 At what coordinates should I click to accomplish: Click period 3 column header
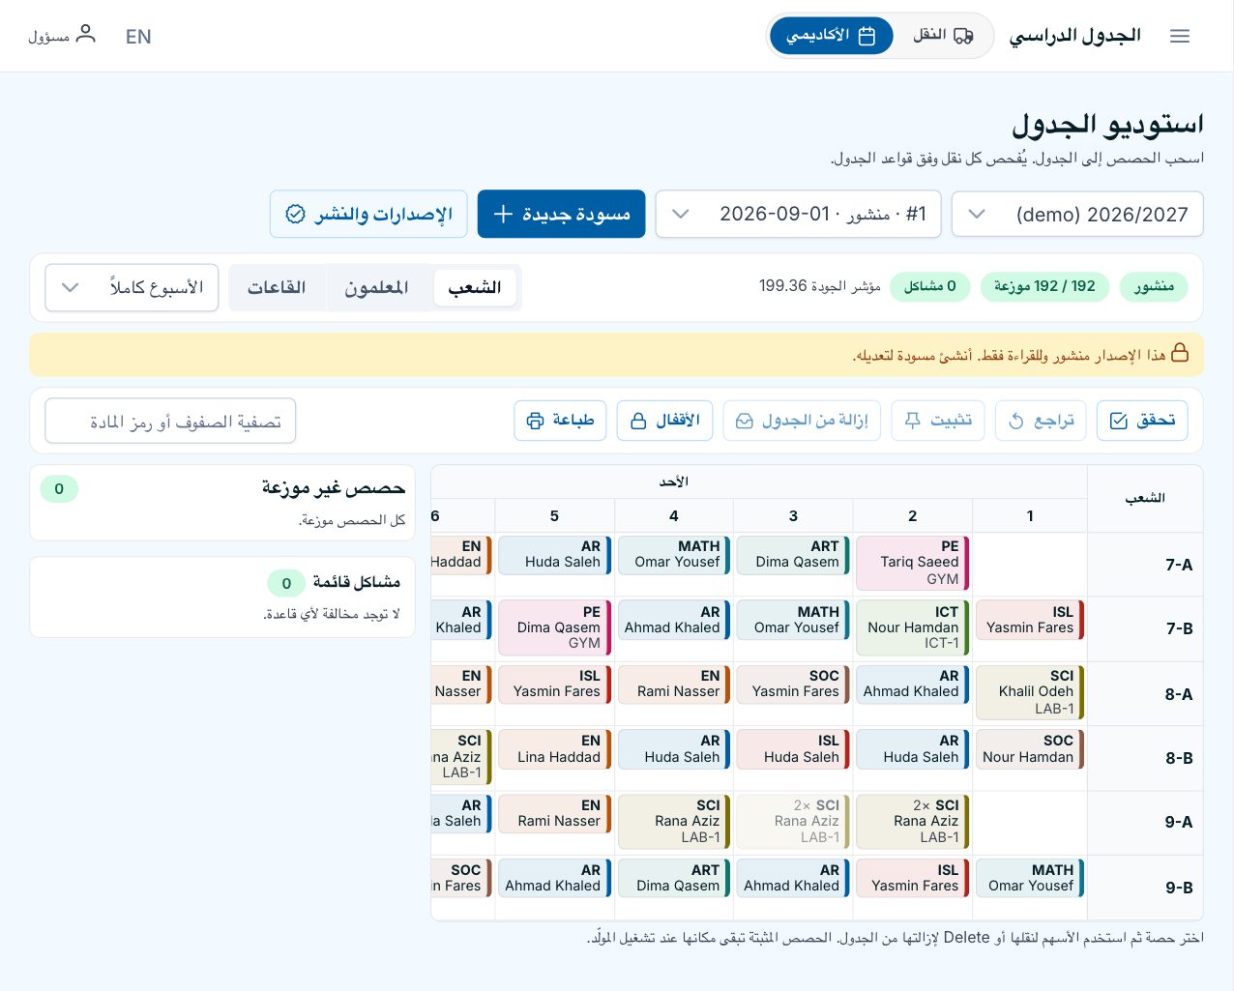(793, 516)
